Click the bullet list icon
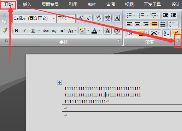Viewport: 182px width, 131px height. coord(129,15)
